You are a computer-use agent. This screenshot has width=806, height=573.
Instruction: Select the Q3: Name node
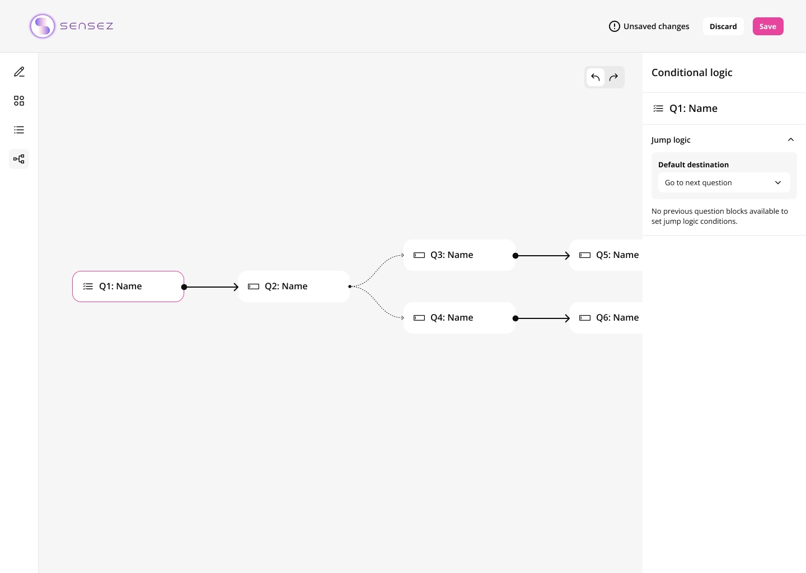pos(460,255)
